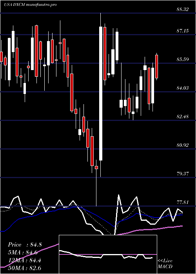The width and height of the screenshot is (196, 274).
Task: Click the 87.15 price axis label
Action: coord(183,31)
